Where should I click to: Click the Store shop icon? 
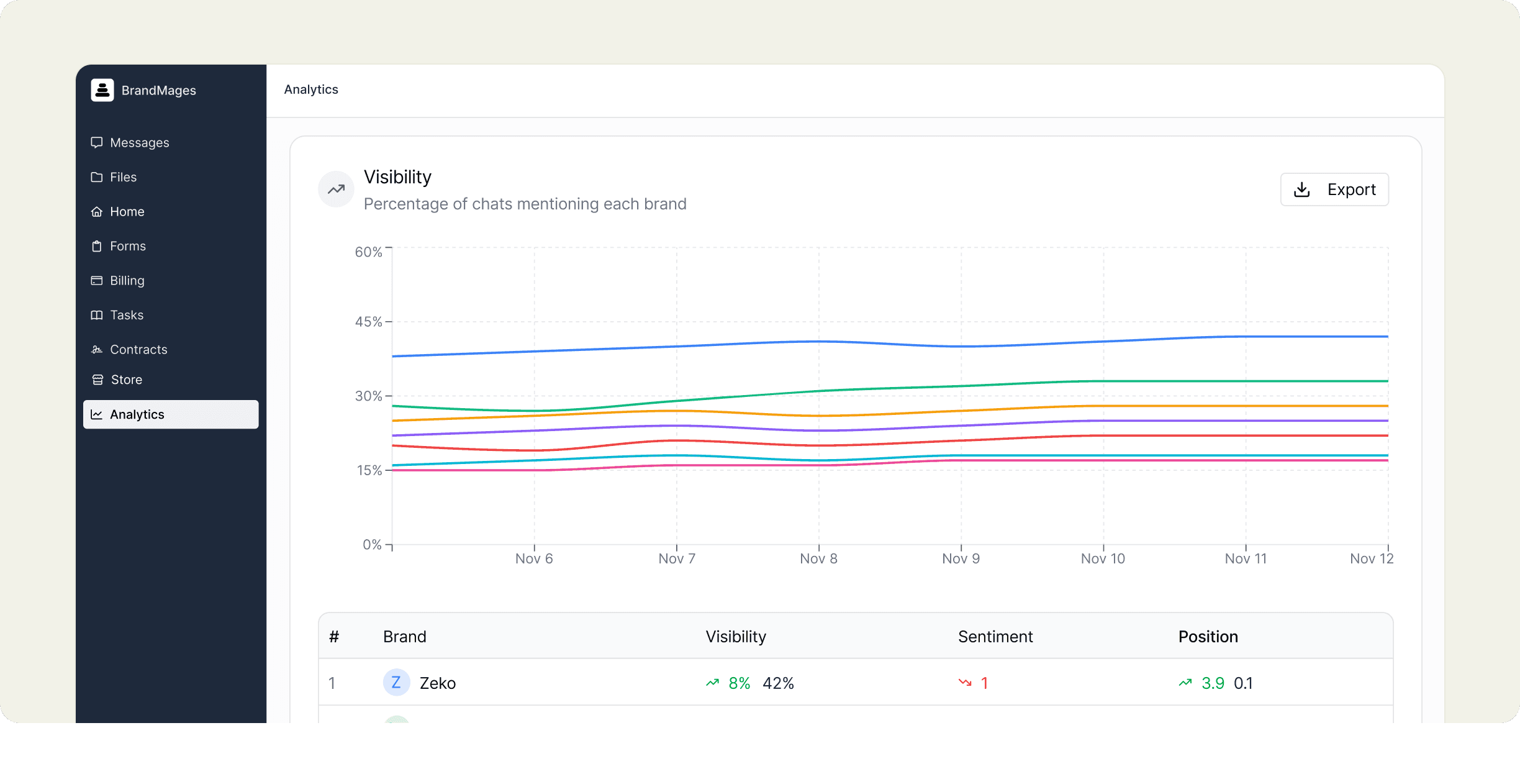click(97, 380)
